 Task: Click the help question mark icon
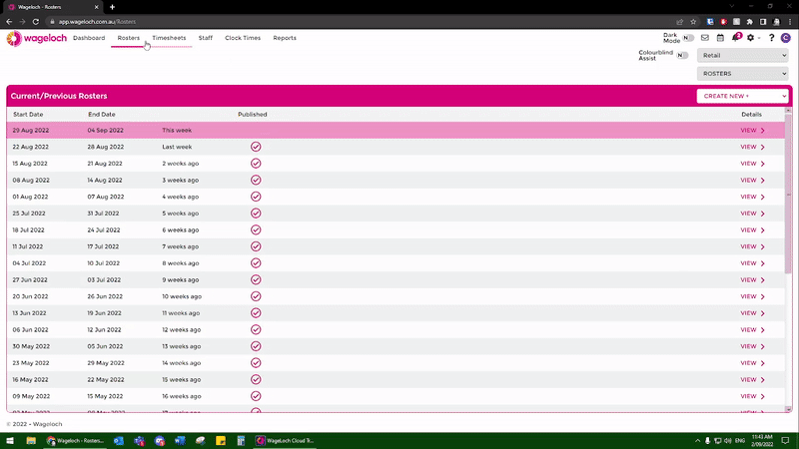click(x=771, y=38)
